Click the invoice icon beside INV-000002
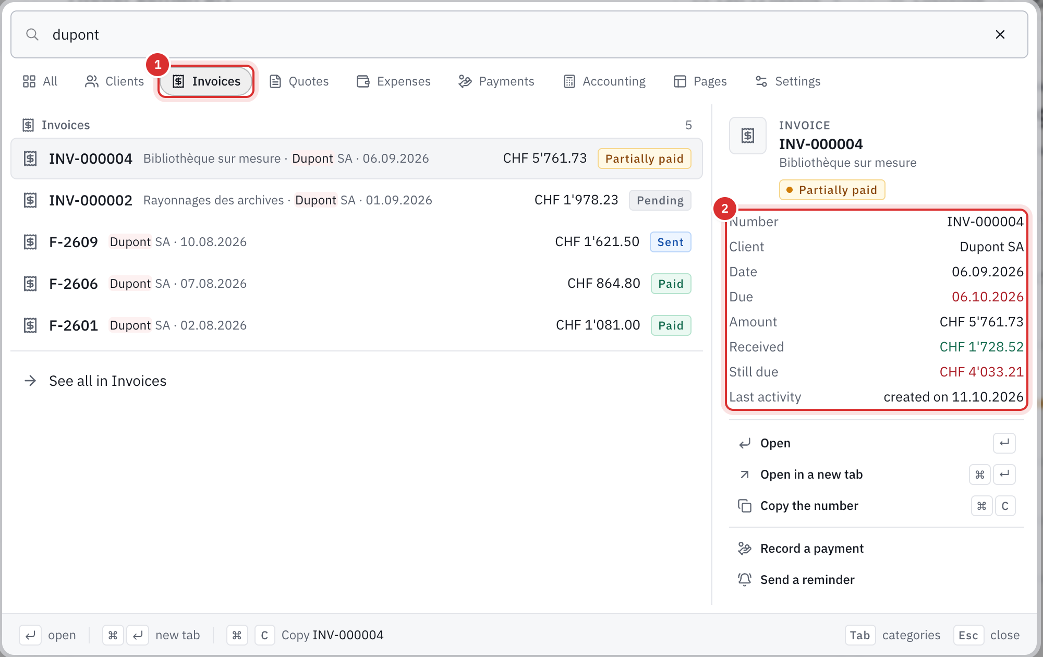1043x657 pixels. click(30, 200)
